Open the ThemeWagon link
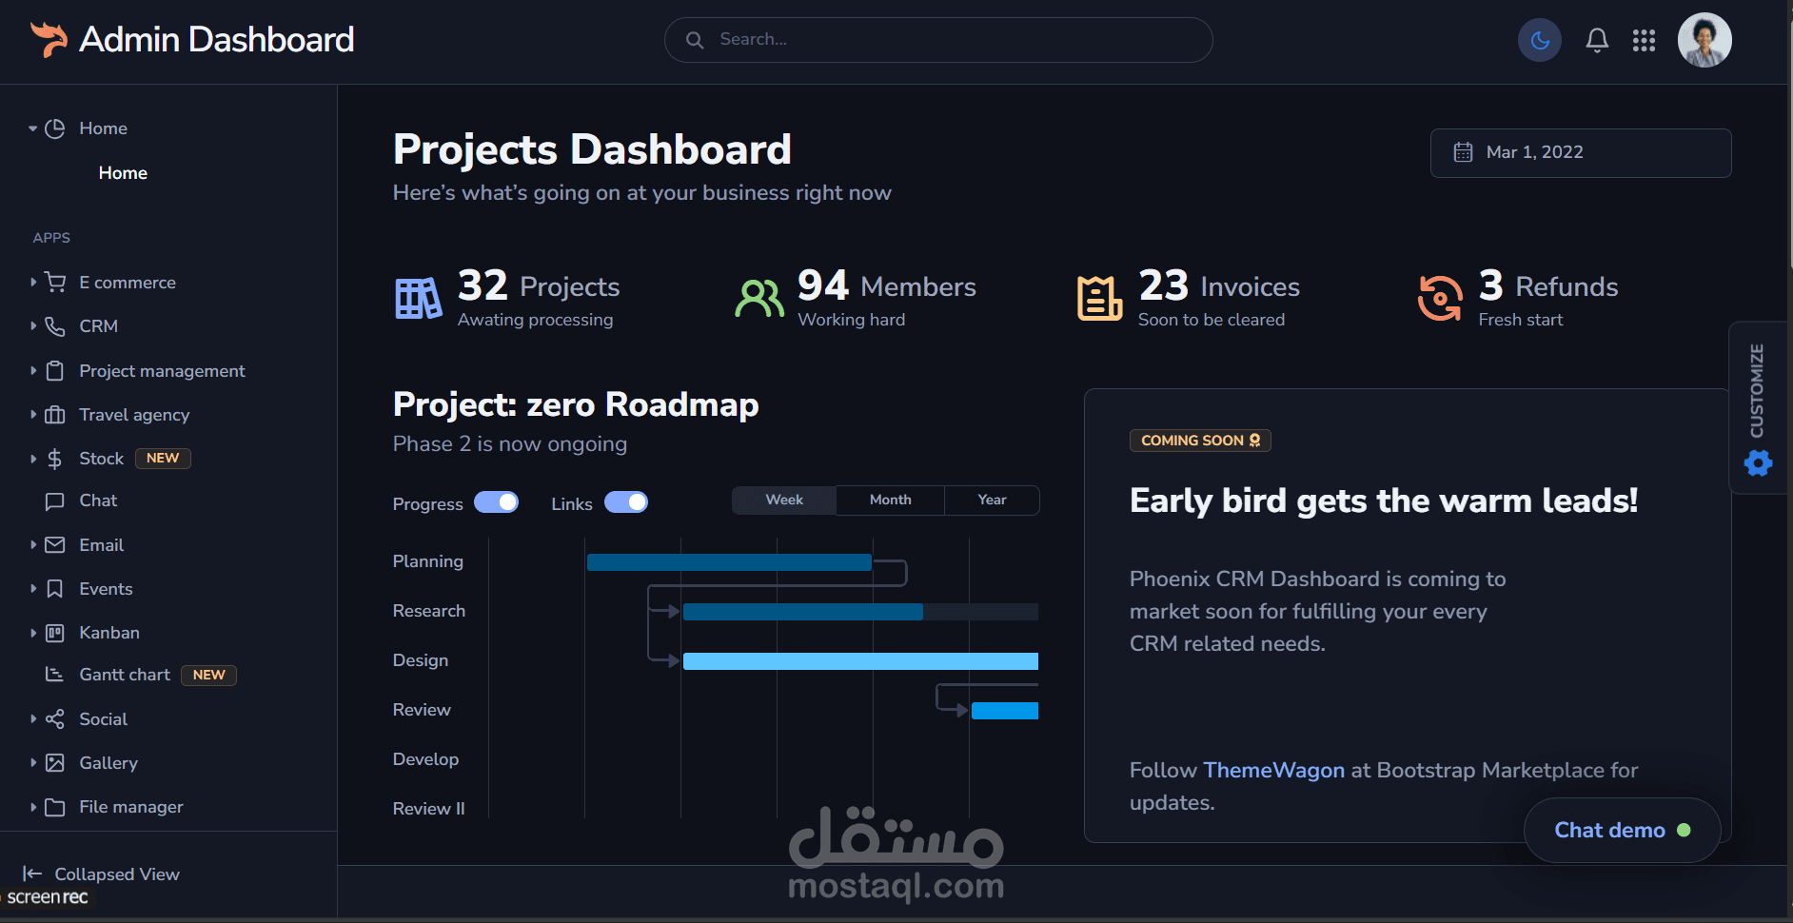The image size is (1793, 923). pos(1273,770)
